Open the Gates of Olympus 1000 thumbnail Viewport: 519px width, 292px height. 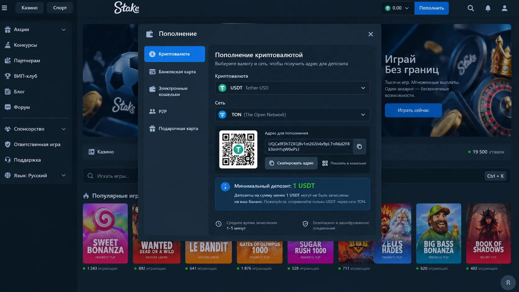pyautogui.click(x=259, y=252)
